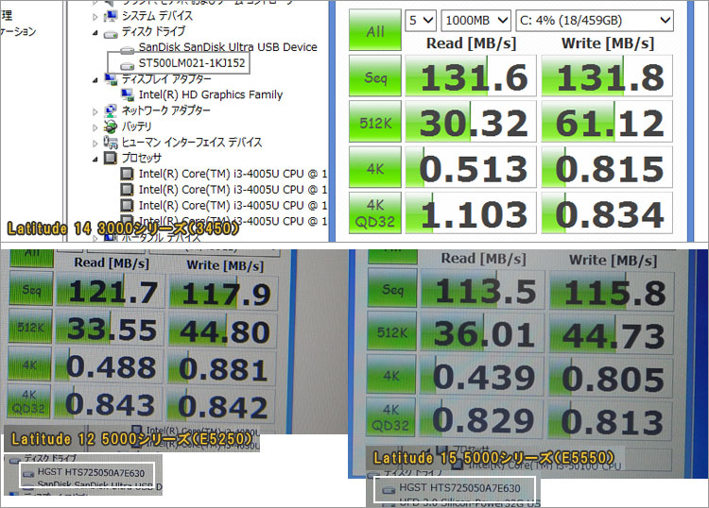Open the C: 4% drive selection dropdown
Image resolution: width=709 pixels, height=508 pixels.
[x=596, y=20]
